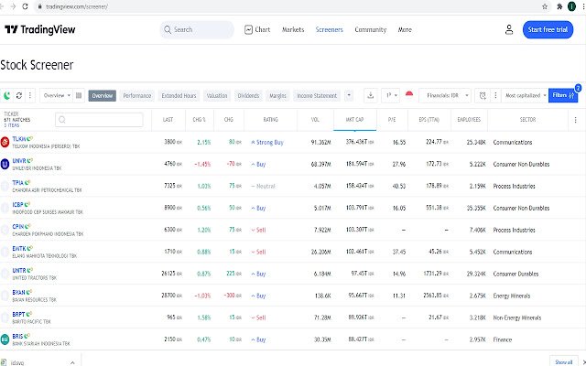The image size is (586, 366).
Task: Toggle the table view grid icon
Action: point(79,95)
